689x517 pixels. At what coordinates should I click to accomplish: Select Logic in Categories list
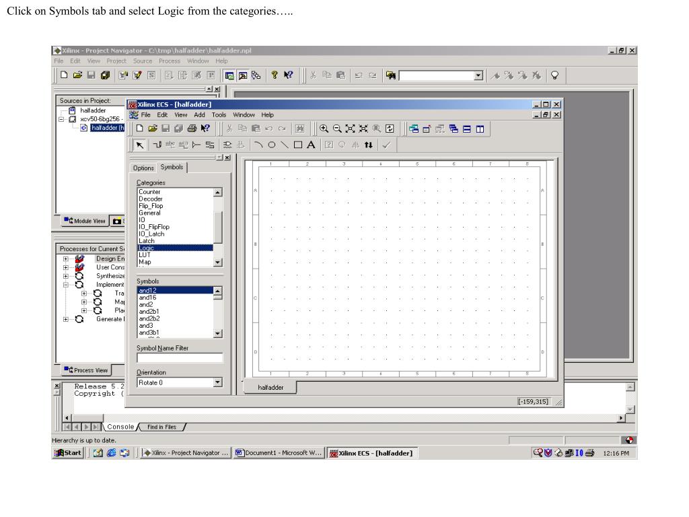(176, 248)
